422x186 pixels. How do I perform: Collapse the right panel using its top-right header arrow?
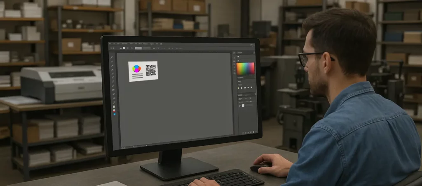point(255,53)
